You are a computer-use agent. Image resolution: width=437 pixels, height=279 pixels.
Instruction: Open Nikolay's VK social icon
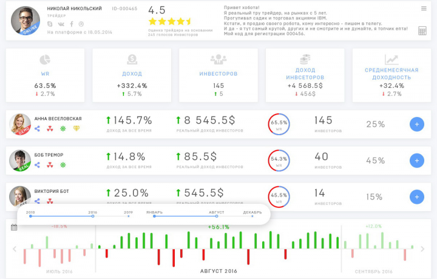click(x=61, y=24)
